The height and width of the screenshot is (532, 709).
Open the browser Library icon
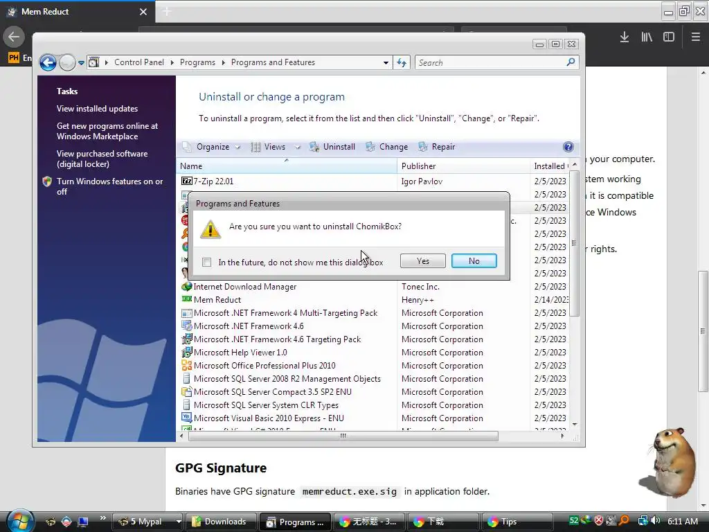(x=647, y=37)
